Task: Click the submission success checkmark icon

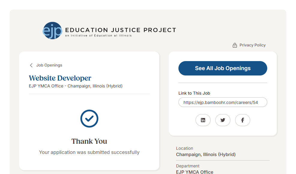Action: [89, 119]
